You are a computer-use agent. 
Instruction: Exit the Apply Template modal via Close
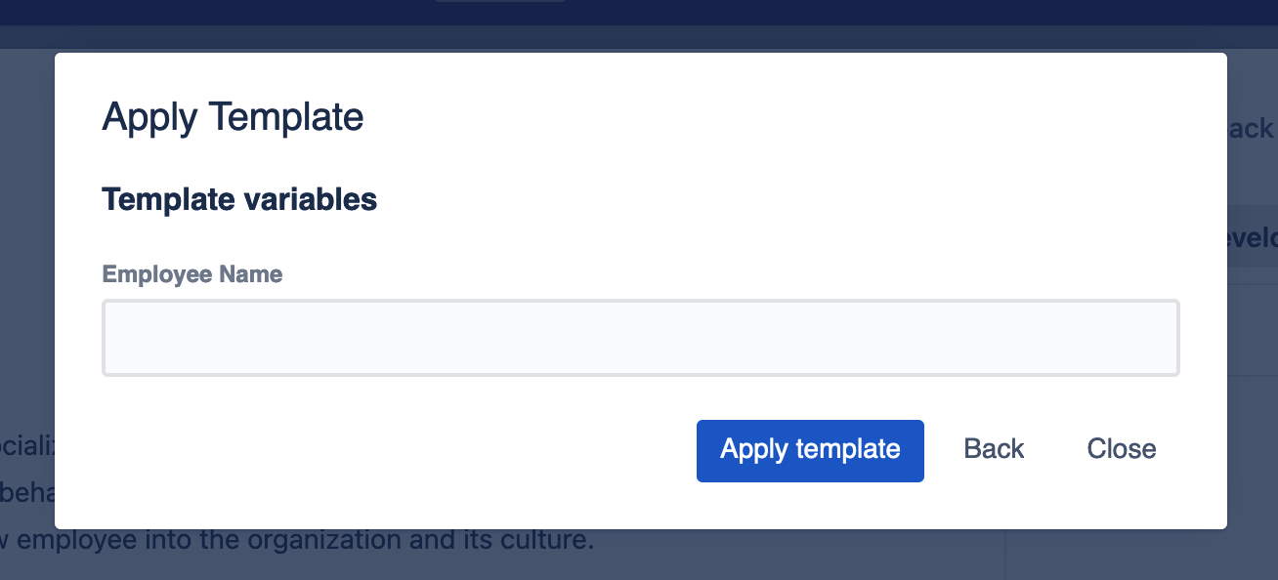[1121, 449]
